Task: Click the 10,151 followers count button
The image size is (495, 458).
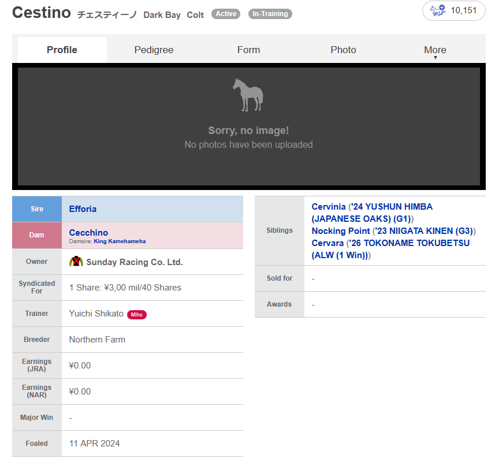Action: [x=453, y=11]
